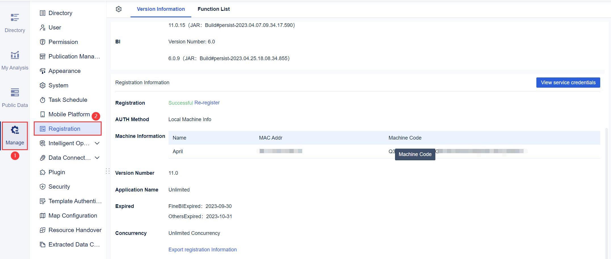Image resolution: width=611 pixels, height=259 pixels.
Task: Open the Plugin management page
Action: (x=57, y=172)
